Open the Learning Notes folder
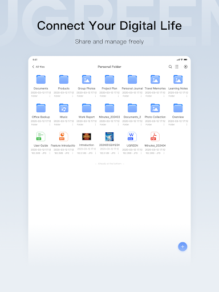 (178, 79)
